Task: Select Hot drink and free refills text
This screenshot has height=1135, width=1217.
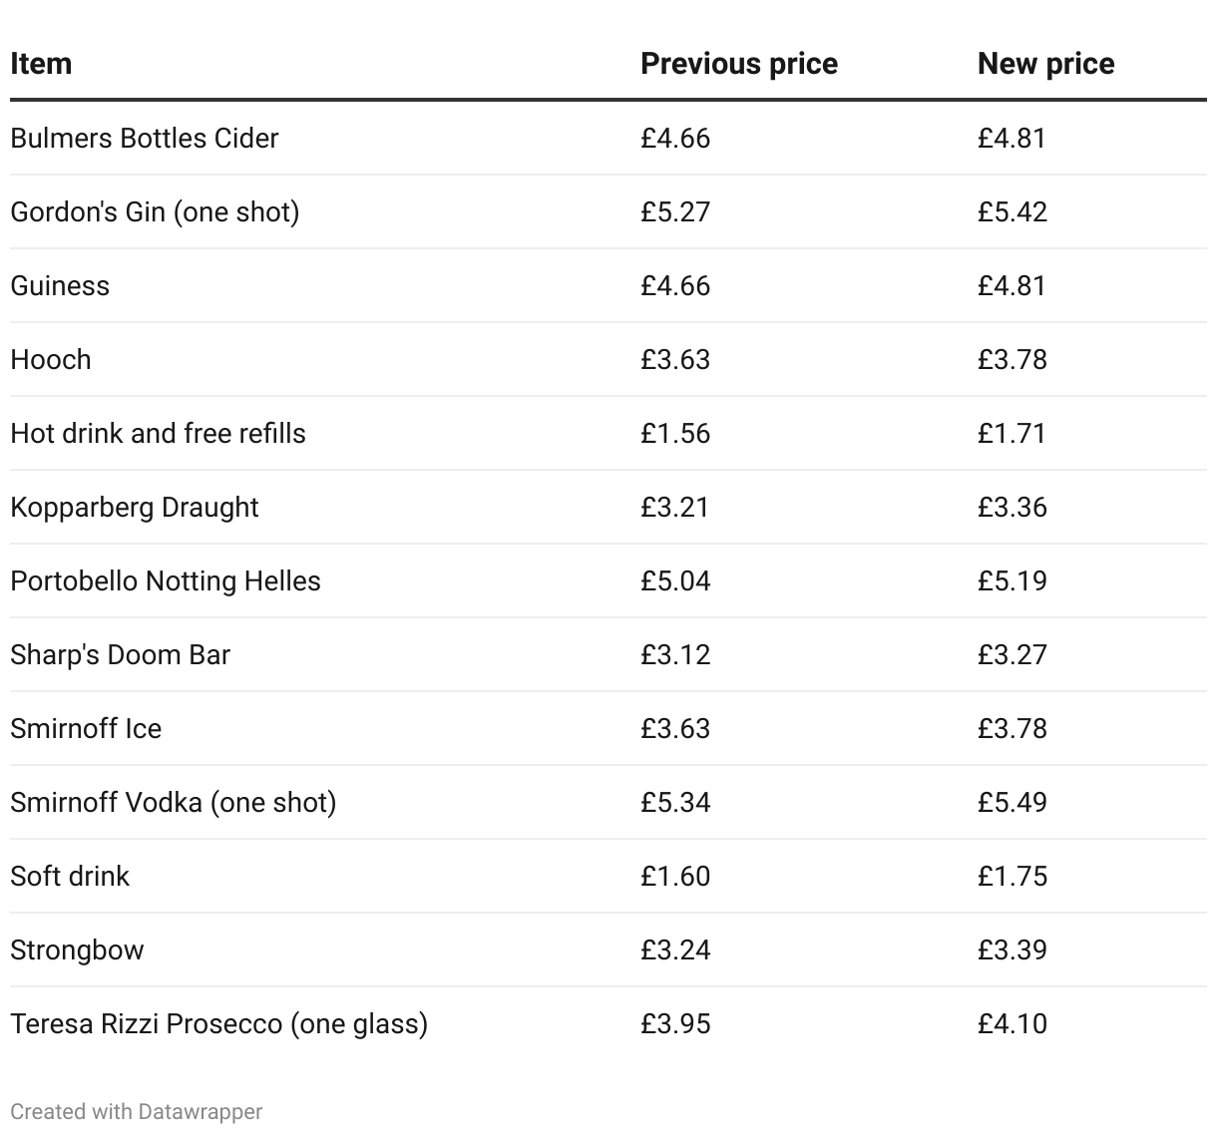Action: 158,433
